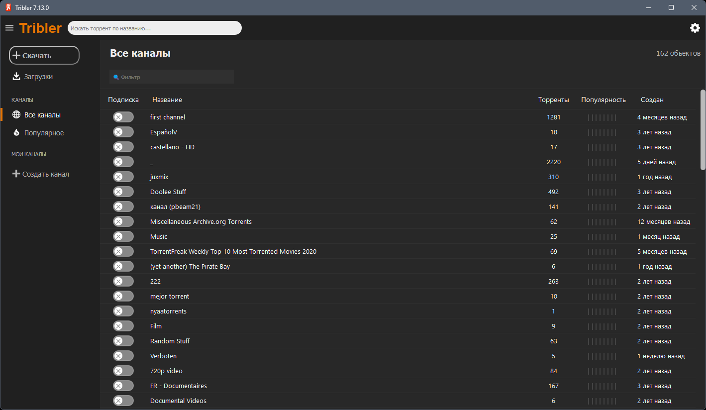706x410 pixels.
Task: Click the popularity bar for juxmix
Action: [x=602, y=177]
